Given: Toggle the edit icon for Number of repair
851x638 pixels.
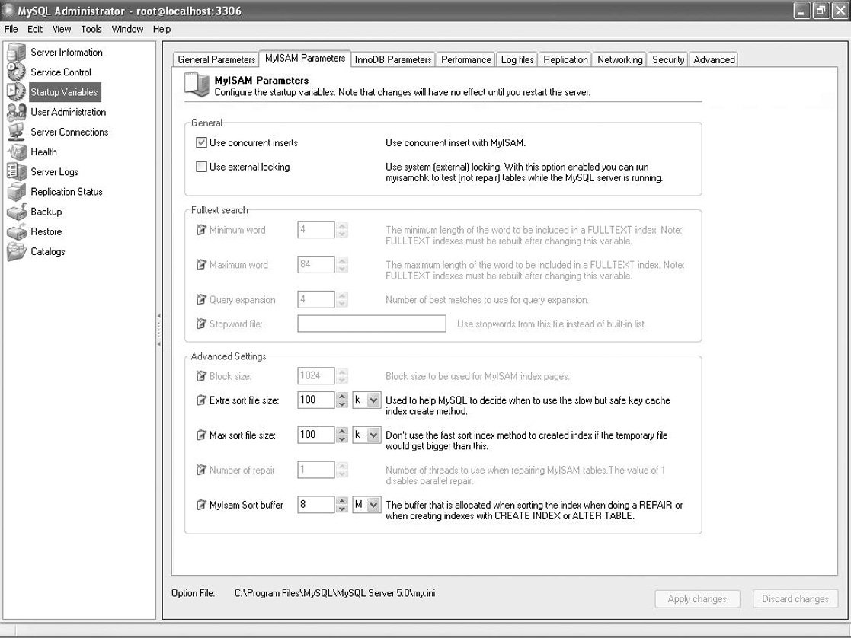Looking at the screenshot, I should click(x=201, y=470).
